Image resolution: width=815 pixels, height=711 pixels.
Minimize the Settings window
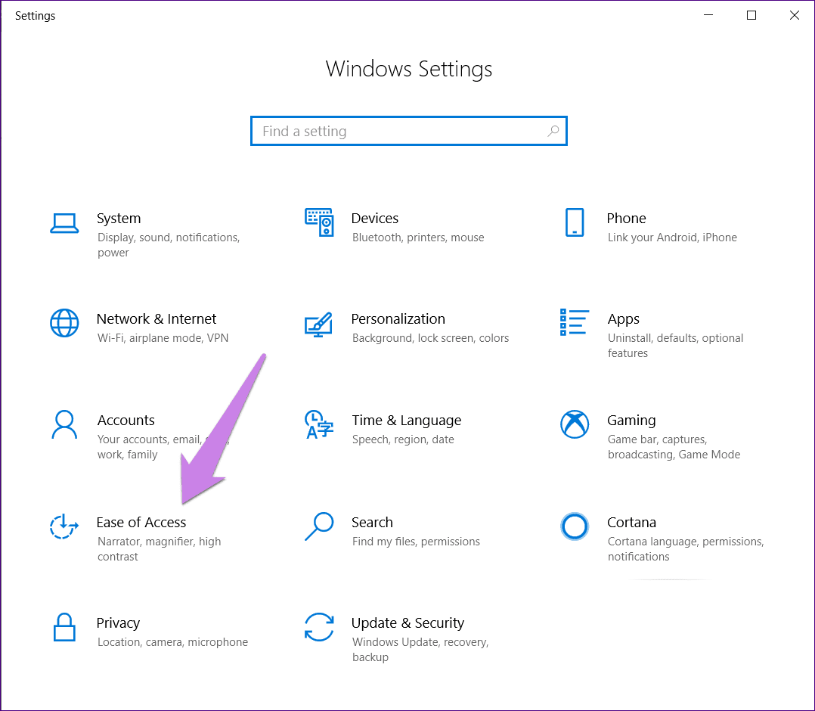pos(708,15)
